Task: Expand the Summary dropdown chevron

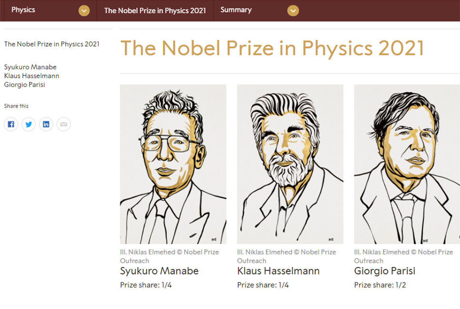Action: (293, 11)
